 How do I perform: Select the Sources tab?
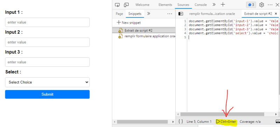(183, 5)
